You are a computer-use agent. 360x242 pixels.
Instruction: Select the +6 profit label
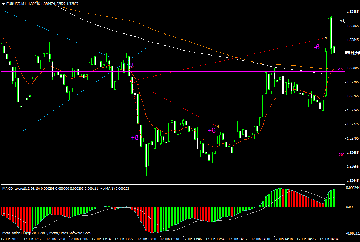tap(212, 130)
